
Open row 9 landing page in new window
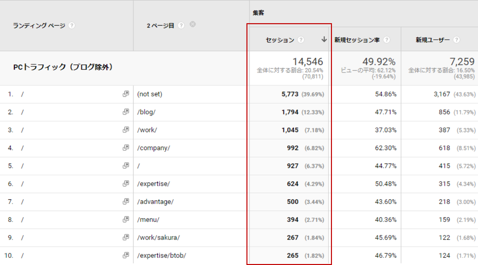[126, 237]
